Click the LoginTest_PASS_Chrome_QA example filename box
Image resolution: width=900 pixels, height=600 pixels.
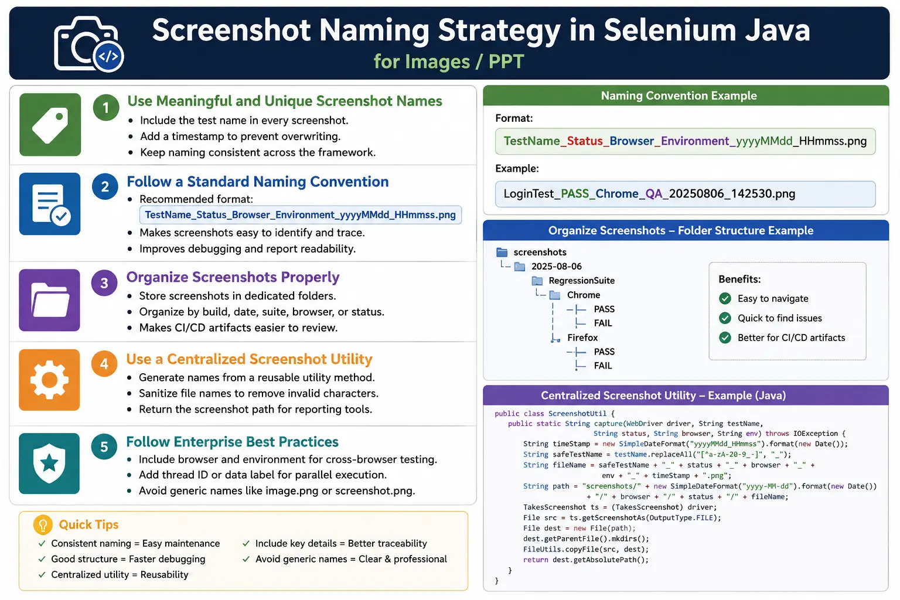pos(685,194)
